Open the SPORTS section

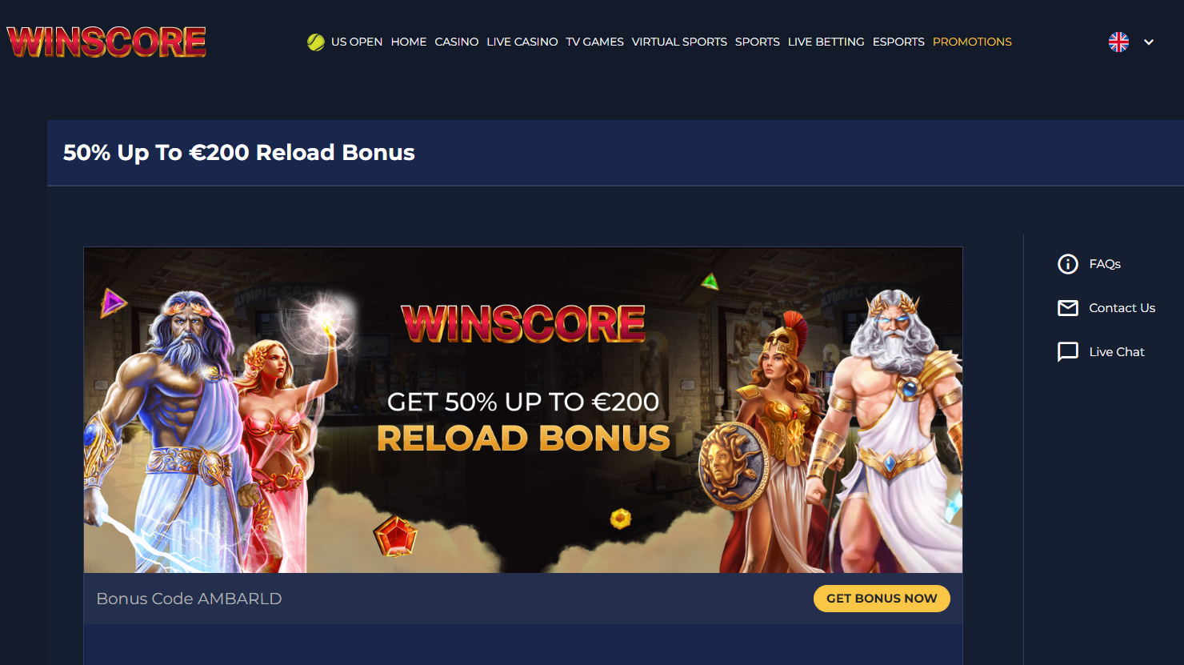758,42
